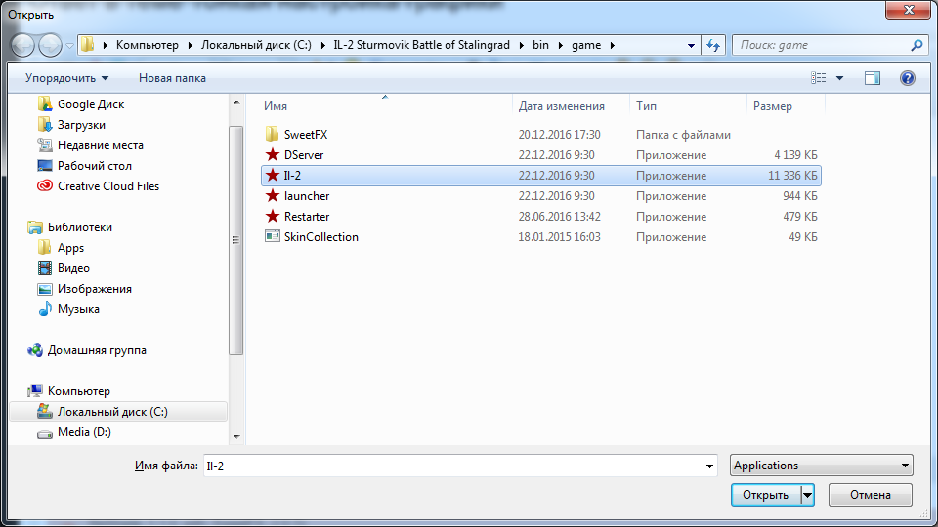Click the Restarter application star icon
The image size is (938, 527).
point(273,216)
